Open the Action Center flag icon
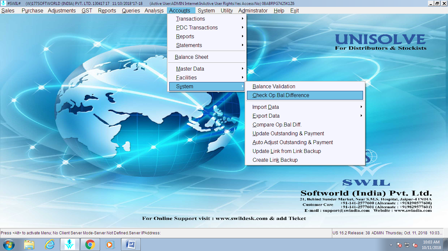 coord(399,245)
